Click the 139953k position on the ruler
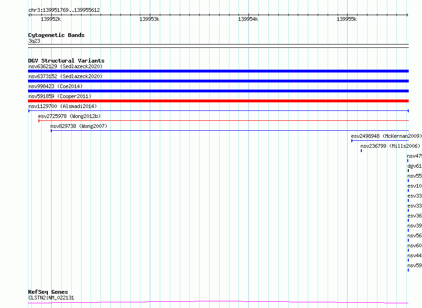The height and width of the screenshot is (308, 422). [x=149, y=19]
